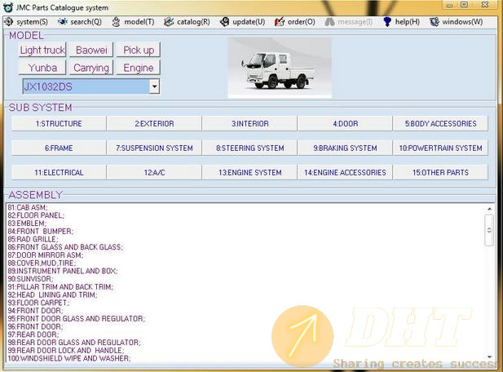503x372 pixels.
Task: Open the 14:ENGINE ACCESSORIES sub system
Action: coord(345,172)
